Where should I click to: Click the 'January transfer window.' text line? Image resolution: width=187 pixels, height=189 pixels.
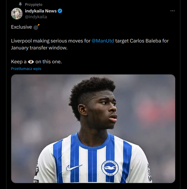pos(39,48)
